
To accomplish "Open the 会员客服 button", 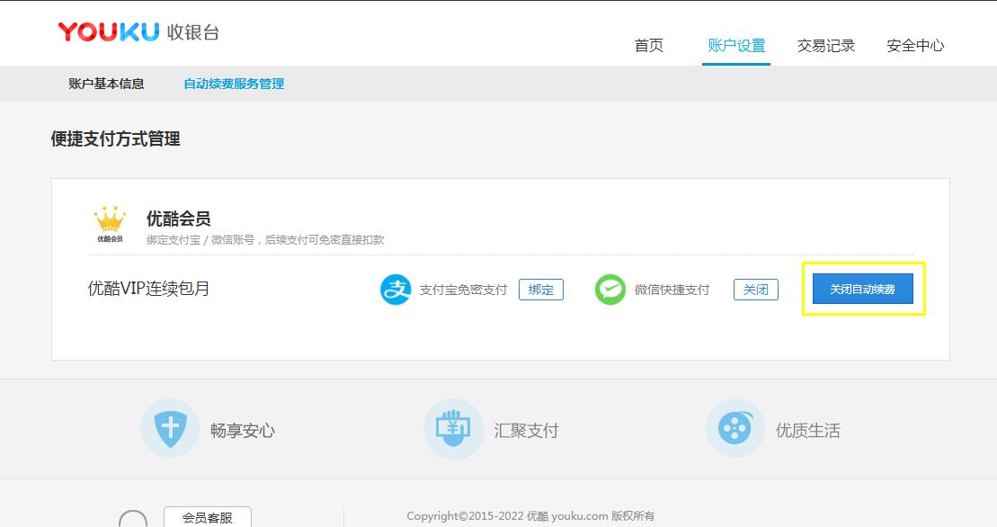I will pos(208,517).
